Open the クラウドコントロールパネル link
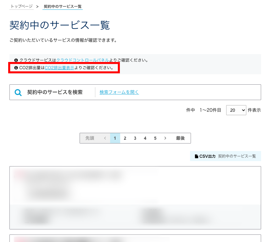274x242 pixels. coord(82,60)
